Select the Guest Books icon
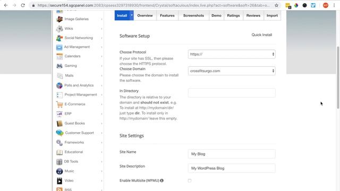Viewport: 340px width, 191px height. click(x=59, y=124)
